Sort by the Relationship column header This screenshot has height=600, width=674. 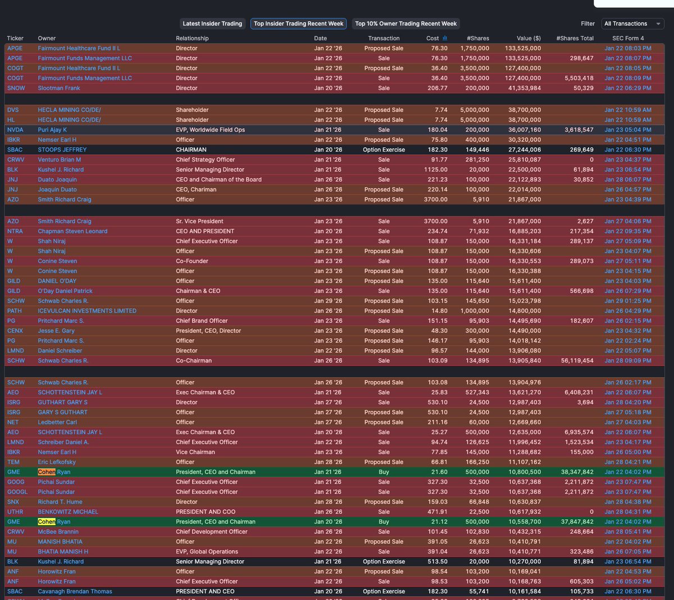pos(192,38)
